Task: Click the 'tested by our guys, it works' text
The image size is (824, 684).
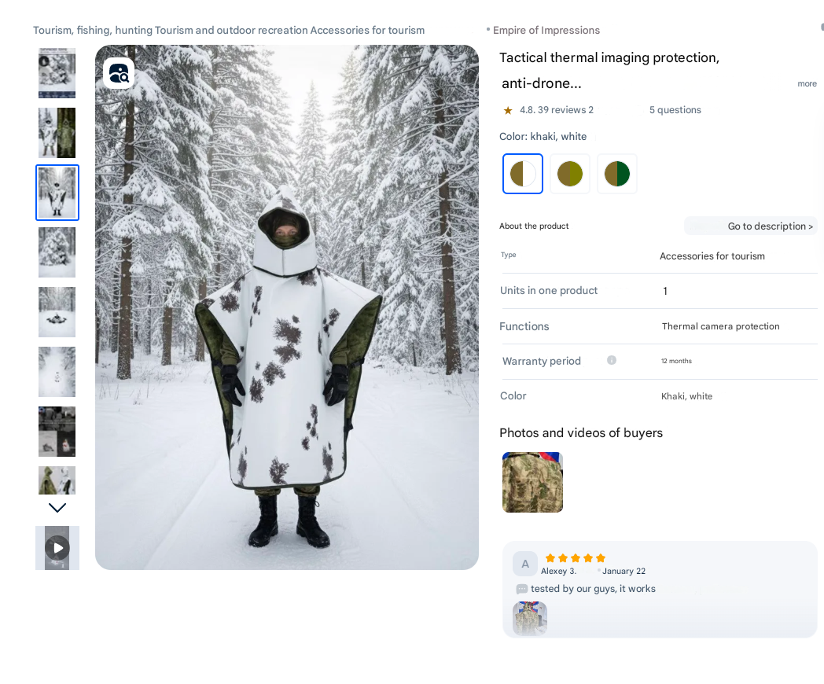Action: pyautogui.click(x=594, y=589)
